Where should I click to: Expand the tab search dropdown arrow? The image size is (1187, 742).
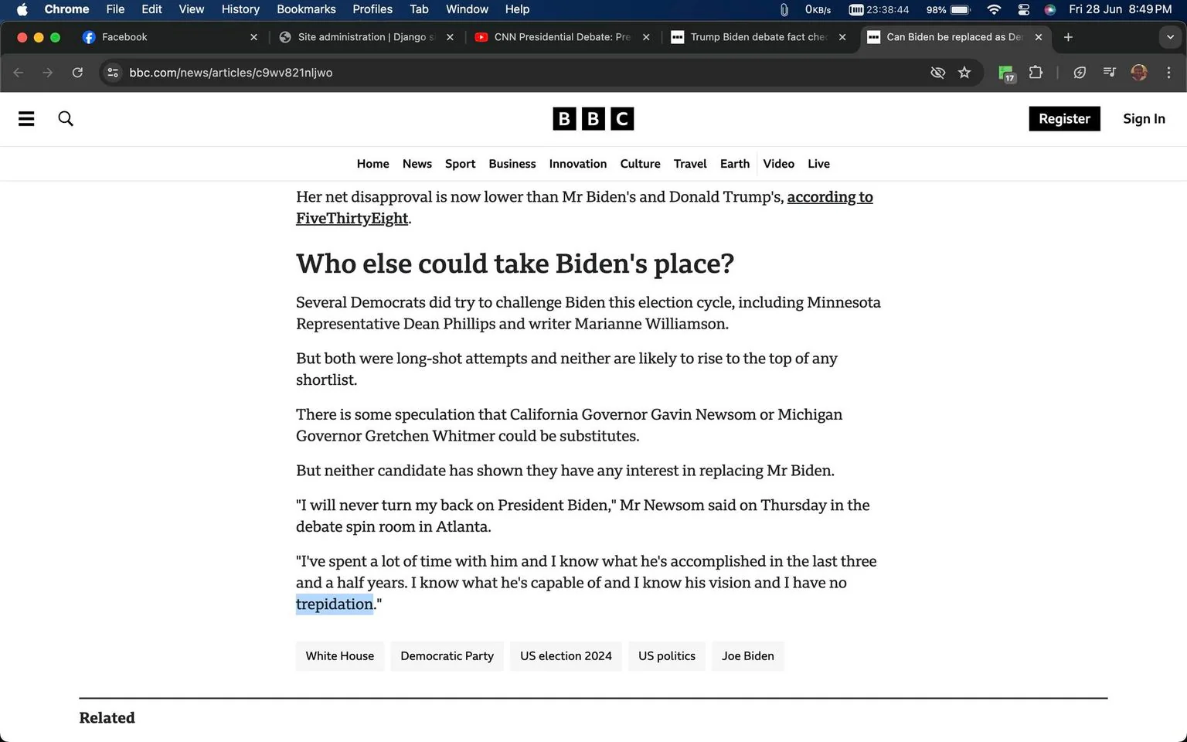[x=1170, y=37]
